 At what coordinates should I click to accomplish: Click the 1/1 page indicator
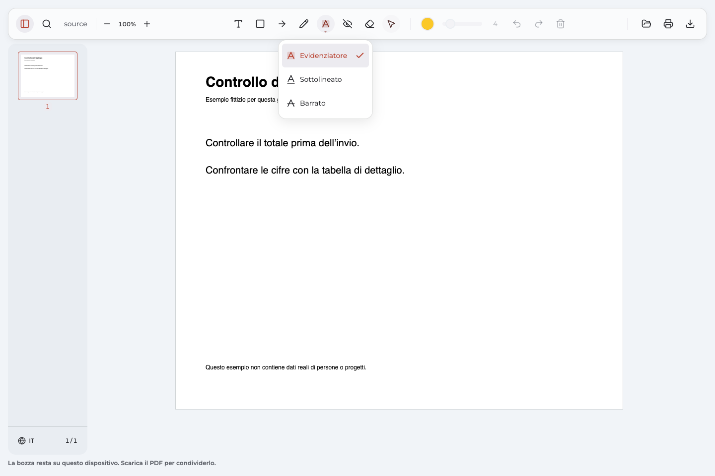(71, 441)
